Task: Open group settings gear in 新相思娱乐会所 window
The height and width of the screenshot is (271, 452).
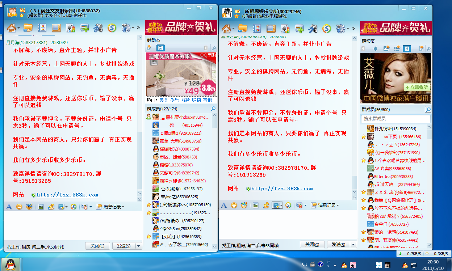Action: pos(340,28)
